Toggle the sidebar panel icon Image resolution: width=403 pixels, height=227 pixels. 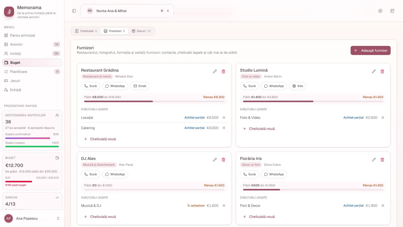[x=74, y=11]
